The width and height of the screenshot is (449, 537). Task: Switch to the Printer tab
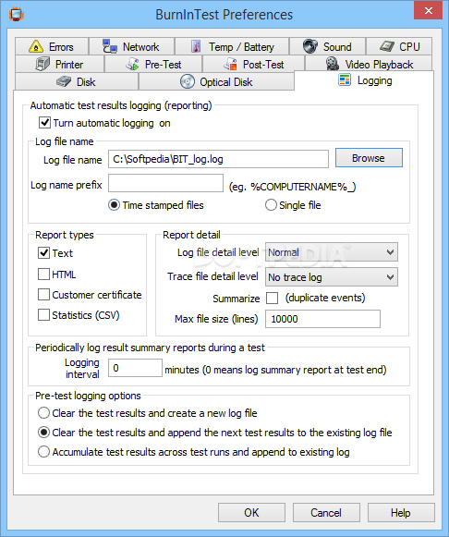[59, 64]
